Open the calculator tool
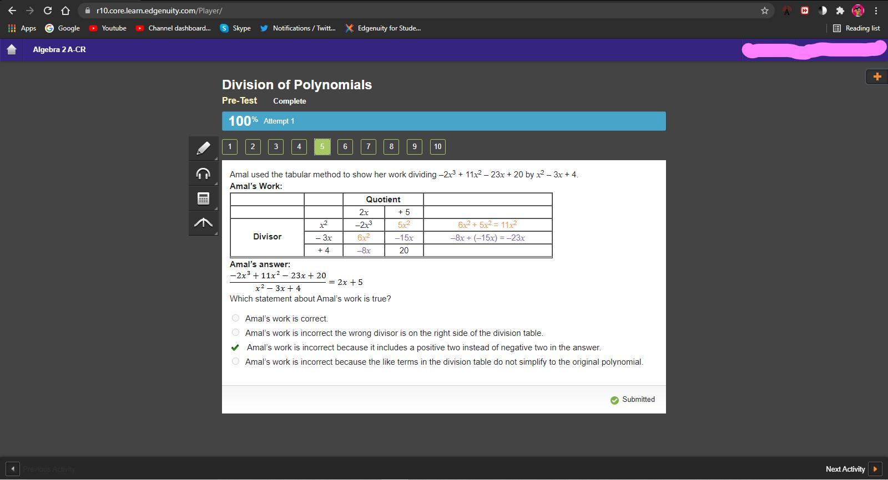This screenshot has height=480, width=888. coord(203,198)
